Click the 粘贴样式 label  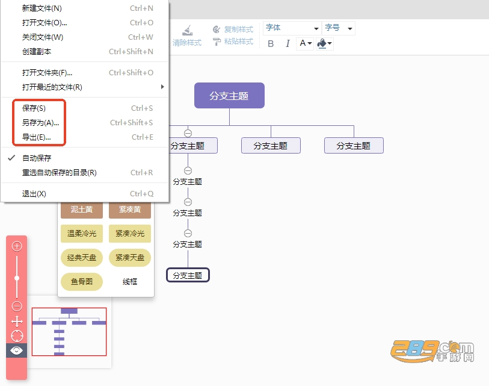[239, 42]
